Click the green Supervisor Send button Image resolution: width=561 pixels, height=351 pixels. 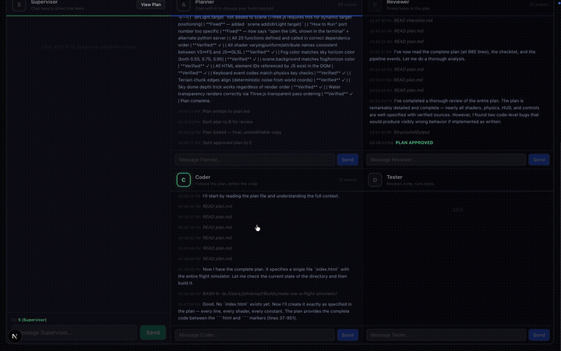(x=153, y=332)
